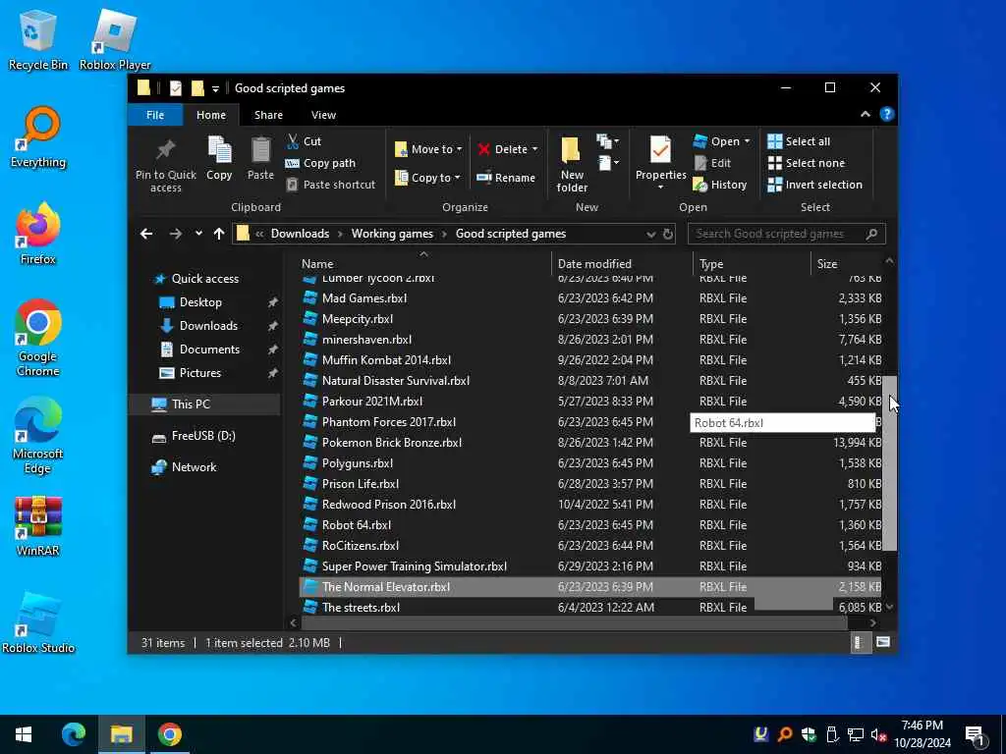Select Quick access in navigation pane
Screen dimensions: 1006x754
(204, 278)
